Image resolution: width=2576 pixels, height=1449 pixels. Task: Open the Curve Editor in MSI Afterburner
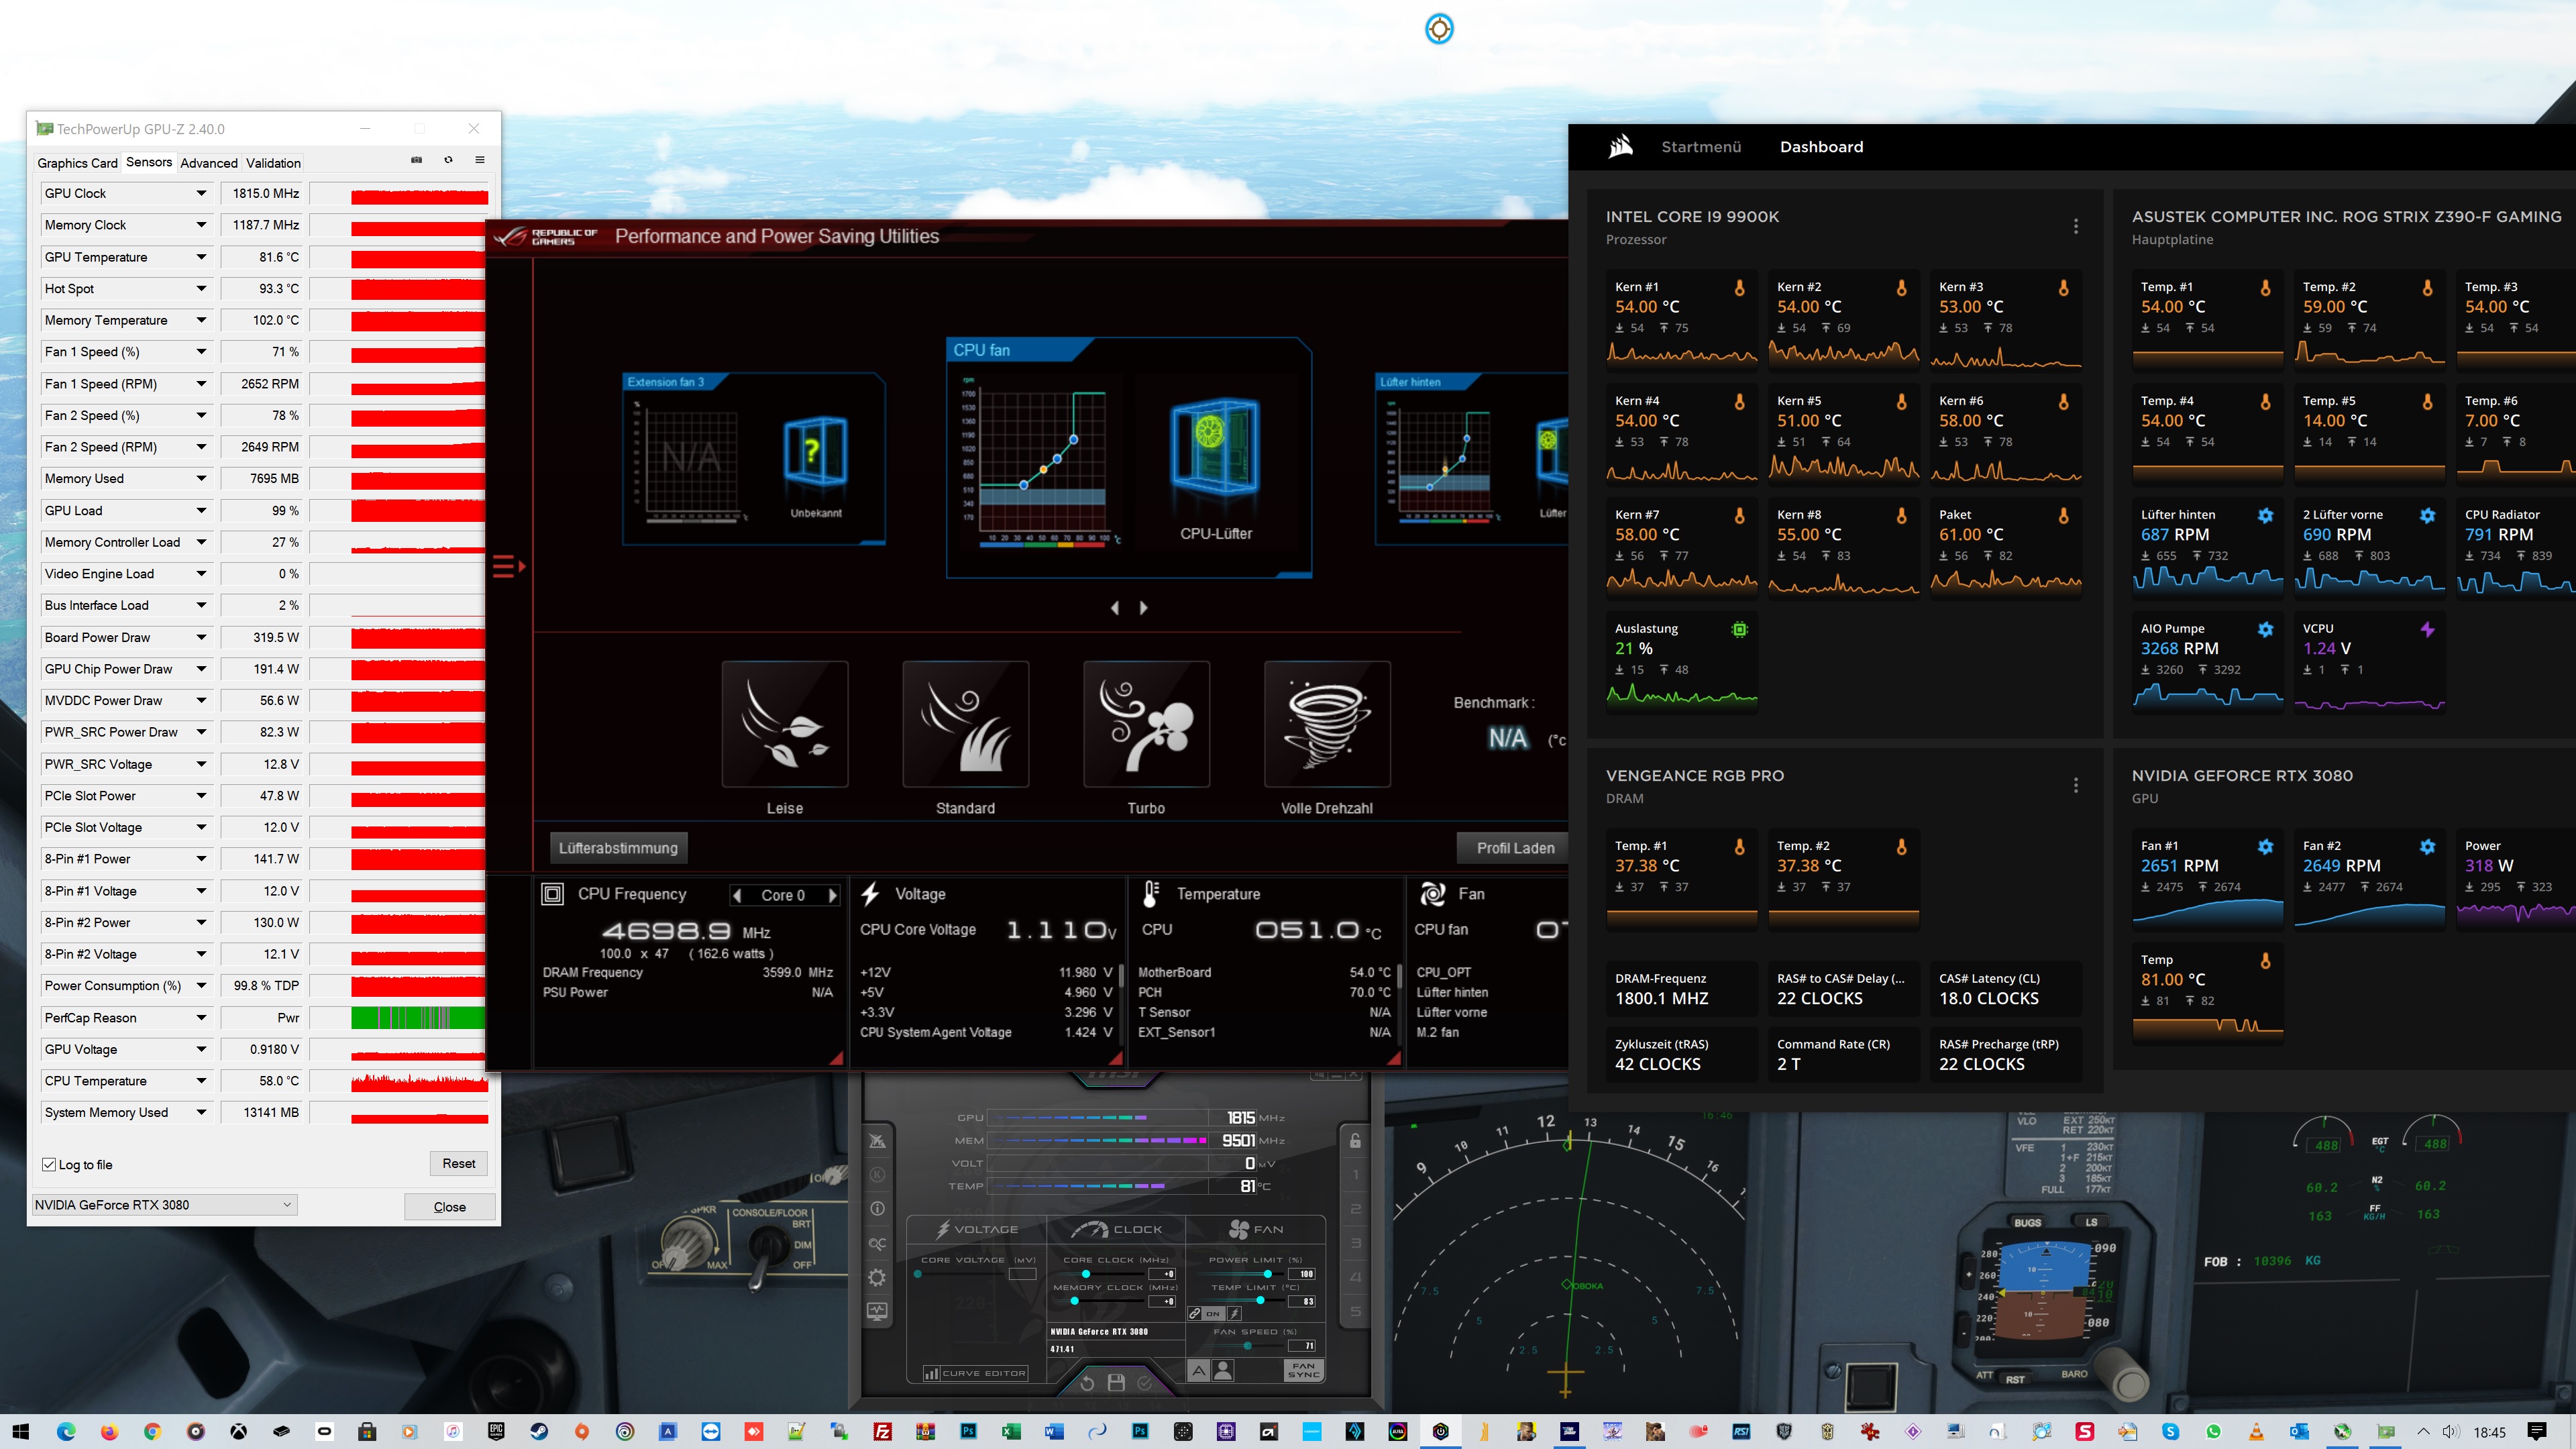975,1373
